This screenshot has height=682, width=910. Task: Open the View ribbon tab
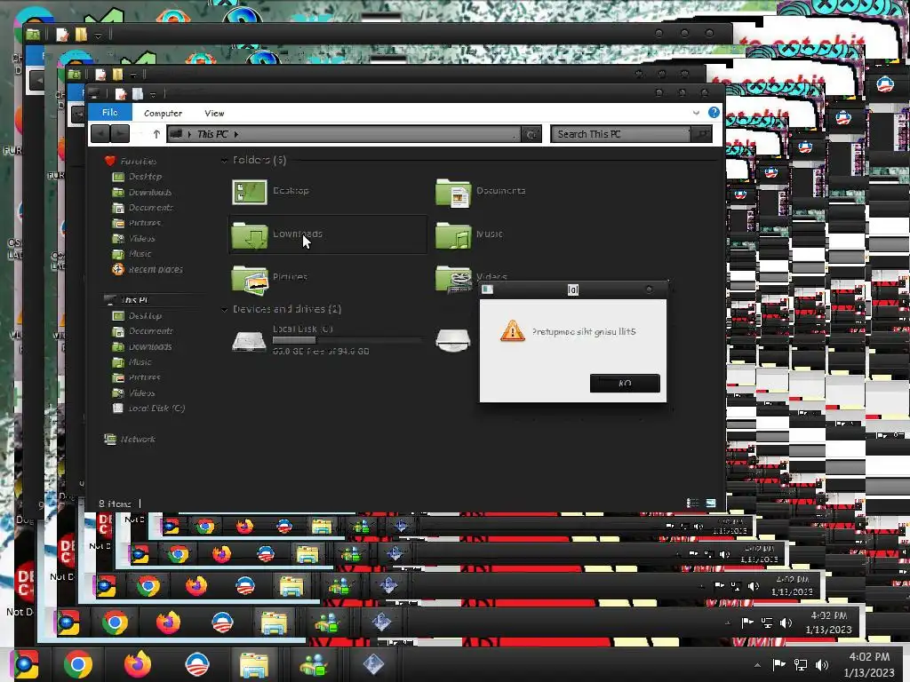214,113
